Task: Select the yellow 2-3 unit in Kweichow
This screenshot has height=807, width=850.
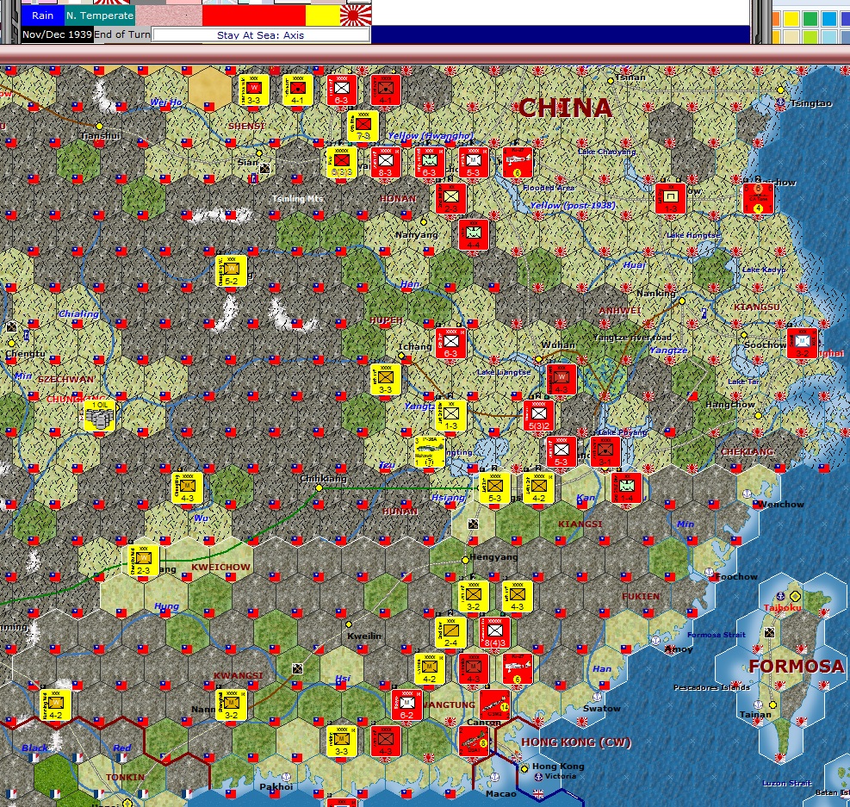Action: [x=143, y=561]
